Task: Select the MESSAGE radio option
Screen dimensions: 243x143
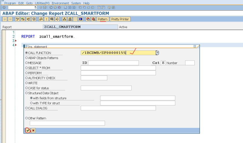Action: point(27,63)
